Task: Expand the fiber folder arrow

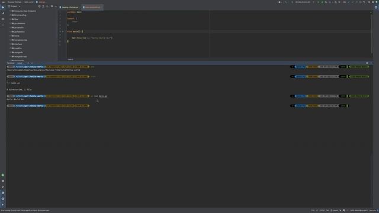Action: (10, 19)
